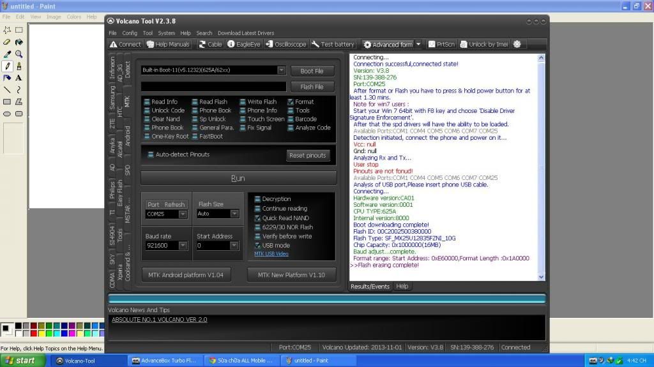Viewport: 654px width, 367px height.
Task: Open the EagleEye tool
Action: point(244,44)
